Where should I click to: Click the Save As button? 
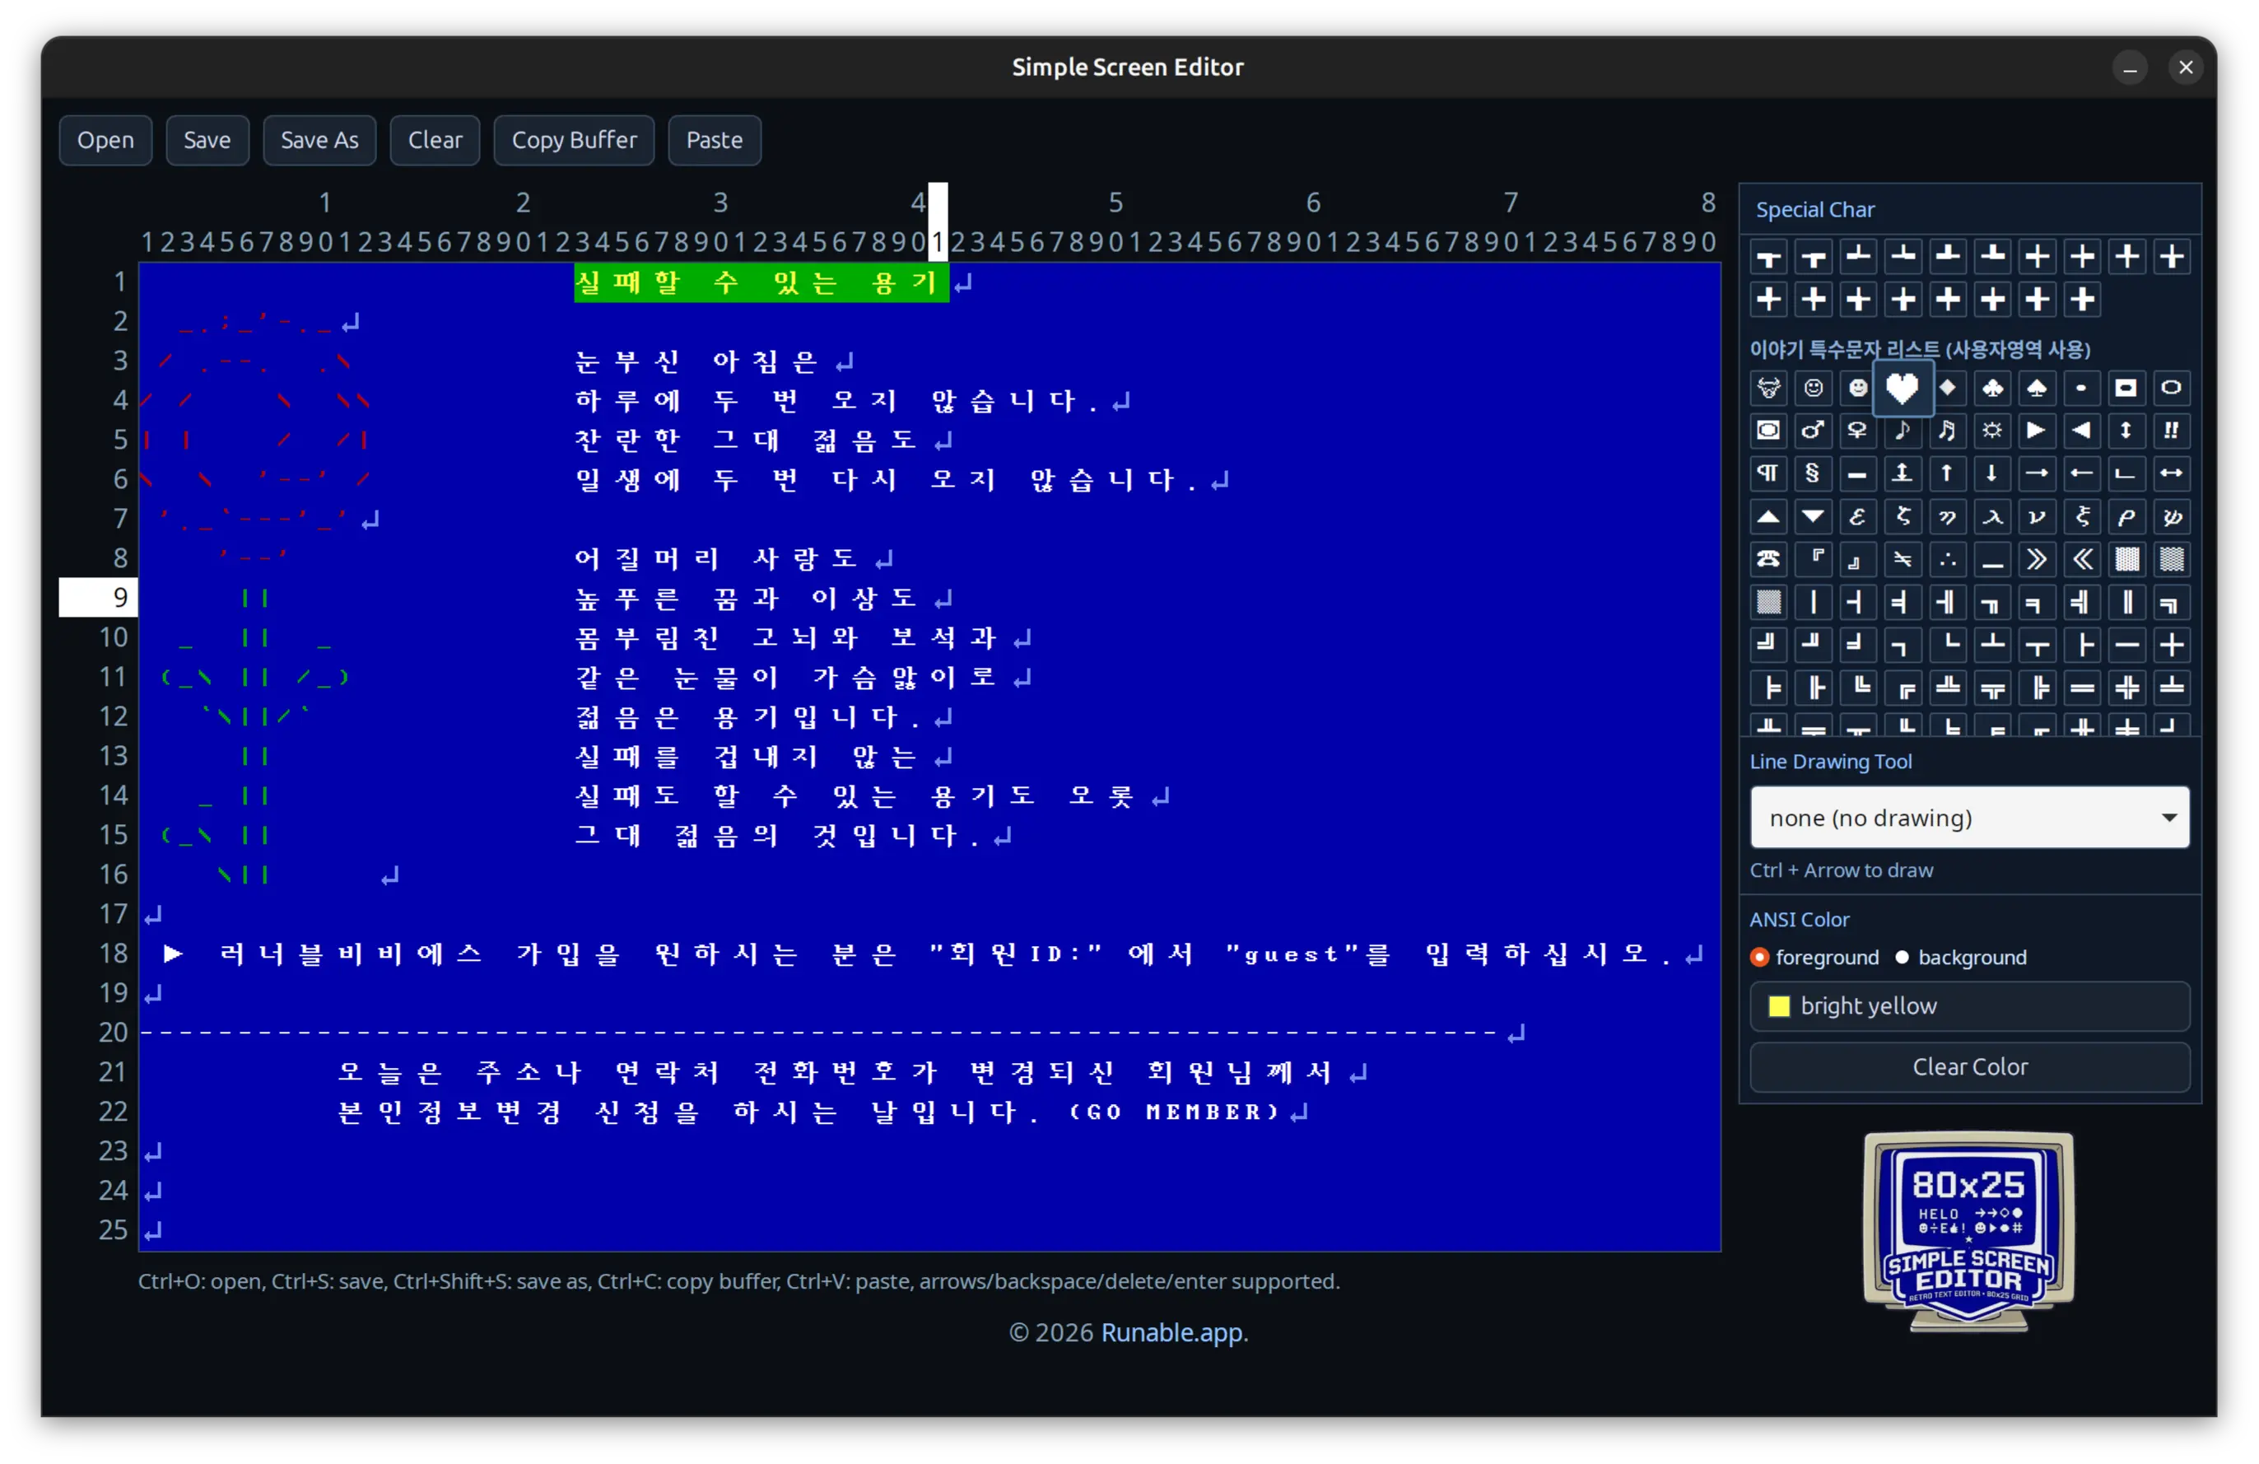[319, 139]
